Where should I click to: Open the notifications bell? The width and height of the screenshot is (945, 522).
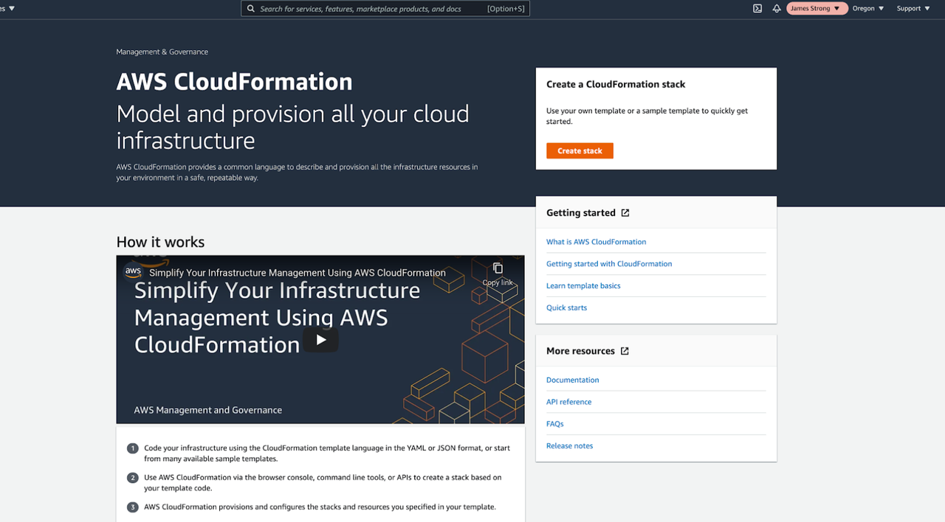[x=777, y=8]
